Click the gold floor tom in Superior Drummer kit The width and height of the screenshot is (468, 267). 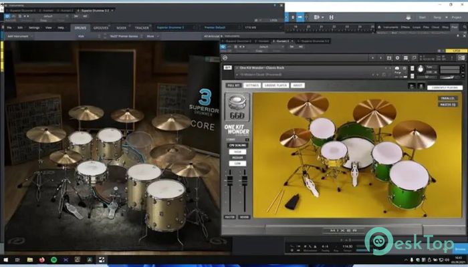[x=166, y=204]
